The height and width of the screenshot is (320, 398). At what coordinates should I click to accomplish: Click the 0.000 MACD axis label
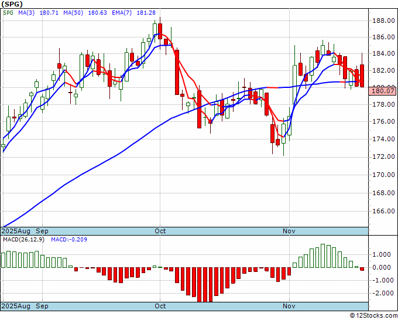point(382,267)
